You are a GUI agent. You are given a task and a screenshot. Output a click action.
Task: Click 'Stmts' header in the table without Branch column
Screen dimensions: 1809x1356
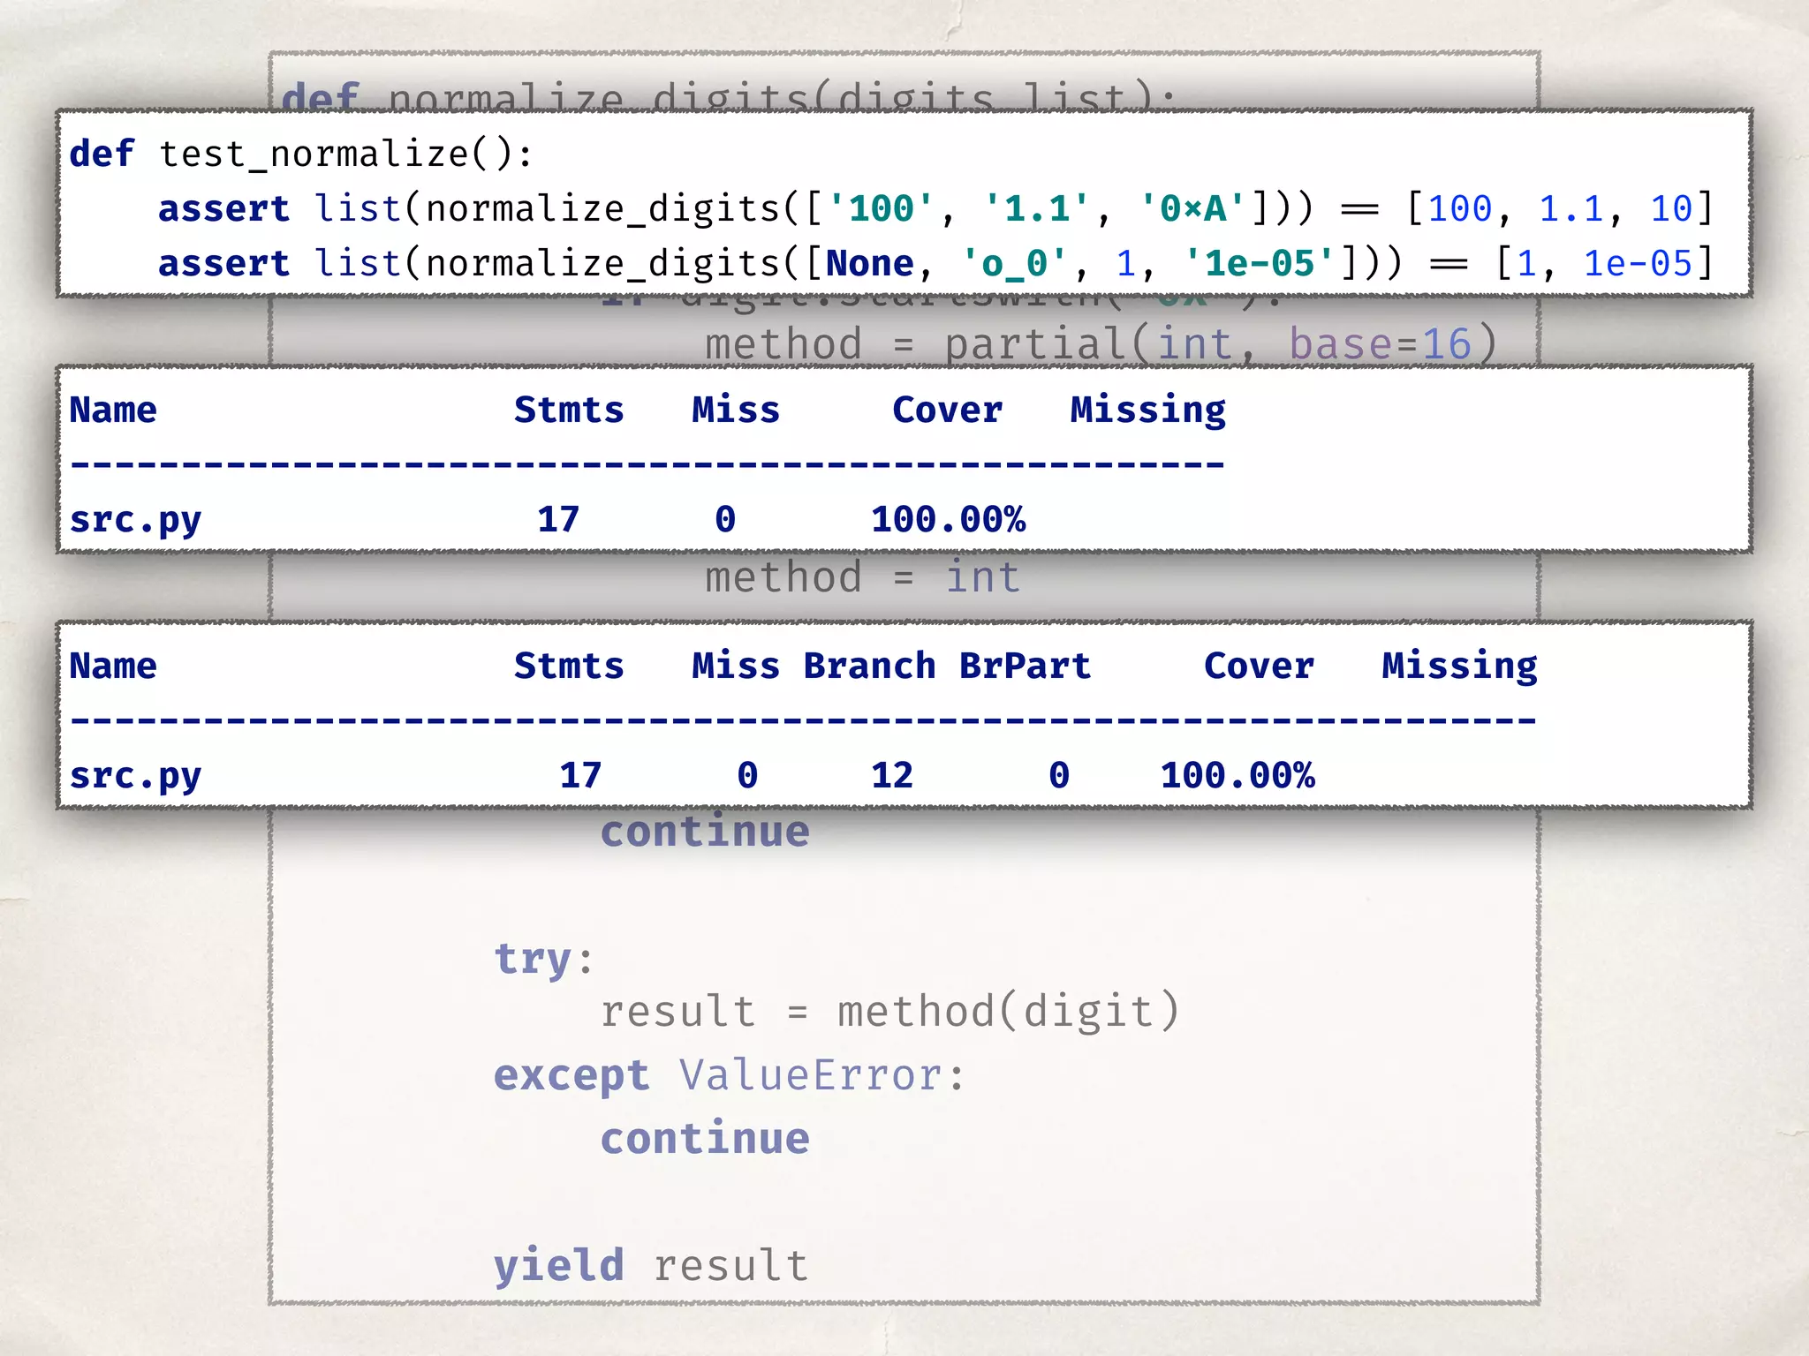[569, 410]
